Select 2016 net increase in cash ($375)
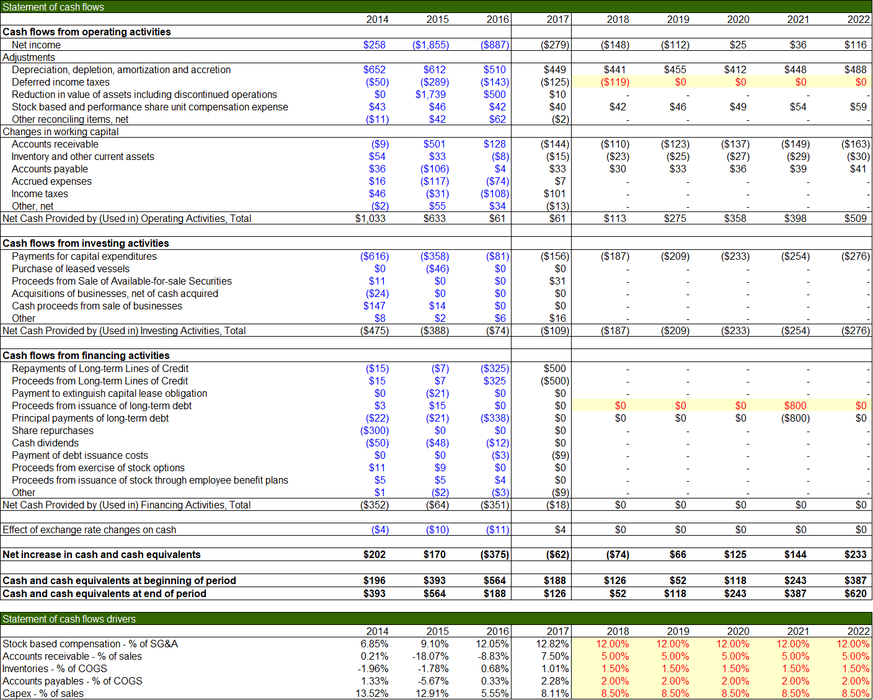The width and height of the screenshot is (873, 700). [x=495, y=554]
